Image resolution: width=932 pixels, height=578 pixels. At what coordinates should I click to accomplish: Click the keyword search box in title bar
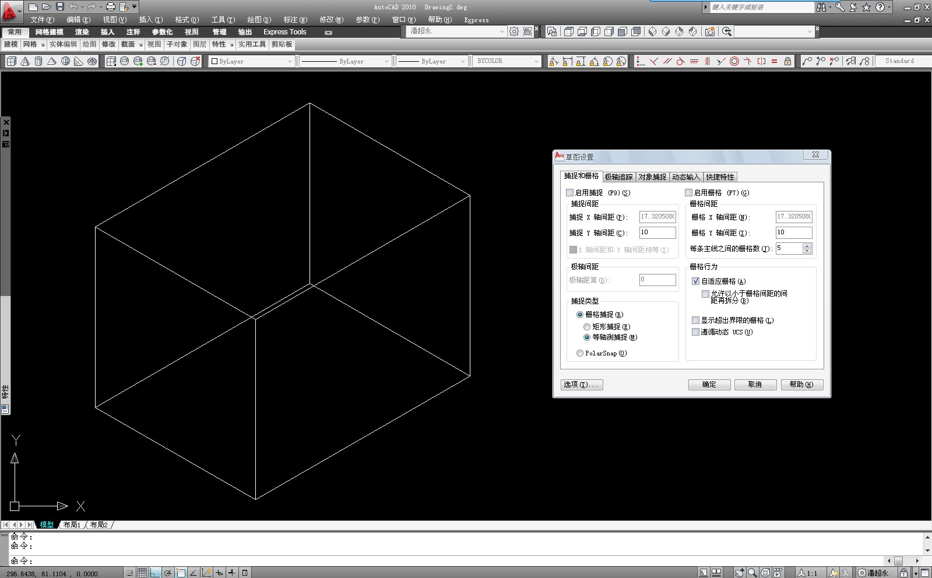tap(761, 7)
